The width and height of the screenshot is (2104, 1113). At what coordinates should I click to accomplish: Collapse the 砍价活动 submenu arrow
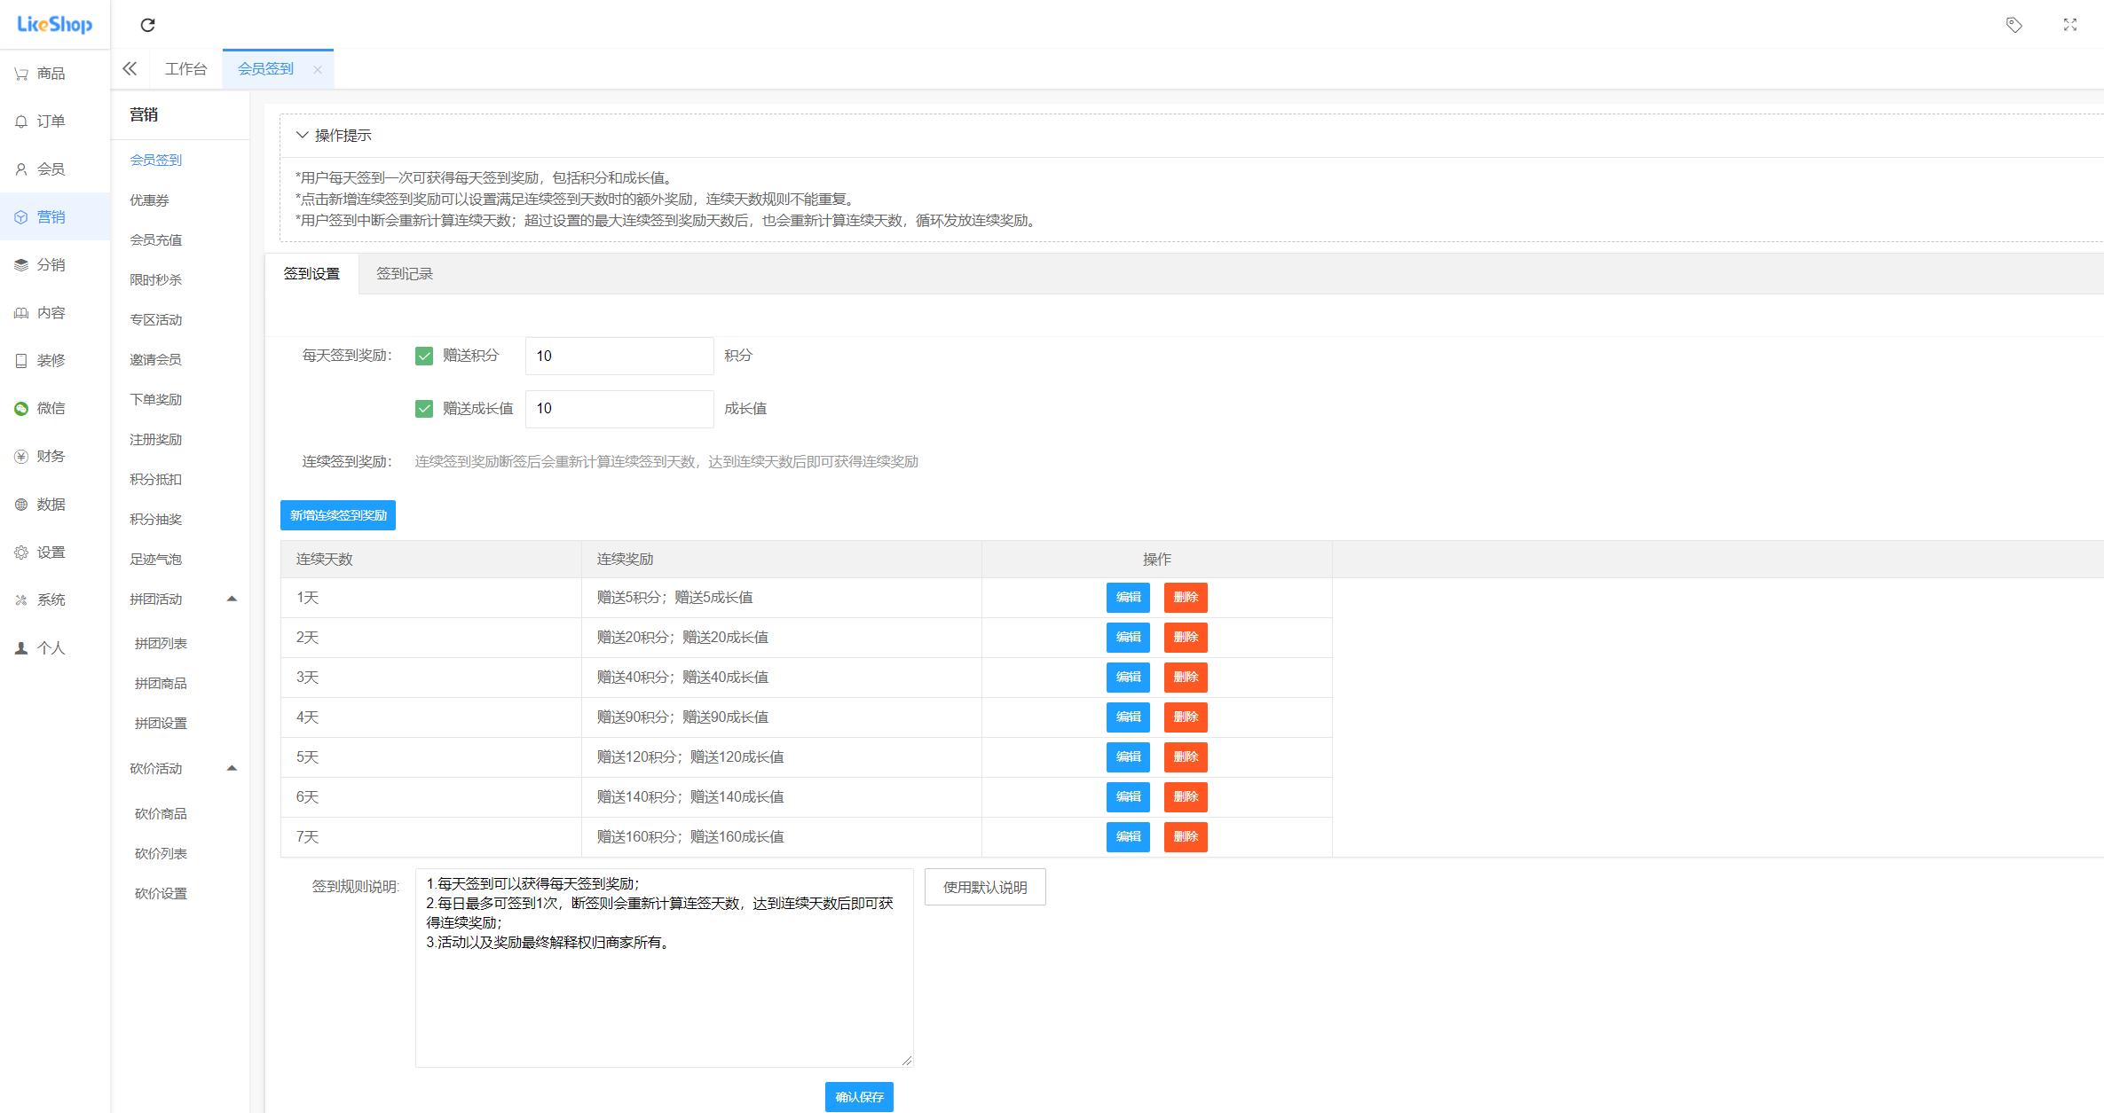tap(232, 768)
